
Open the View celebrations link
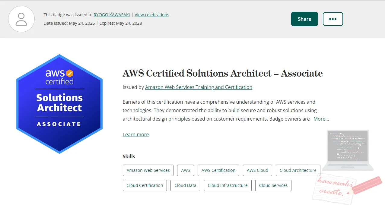(x=152, y=15)
